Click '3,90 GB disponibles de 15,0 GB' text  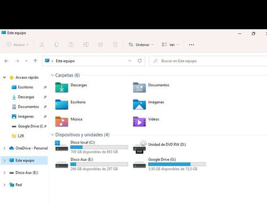click(172, 169)
